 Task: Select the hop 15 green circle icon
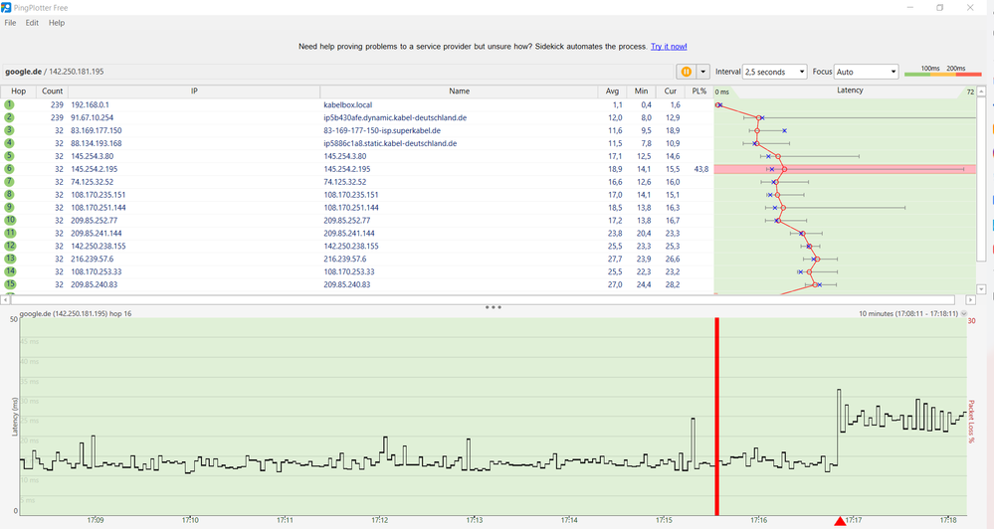point(10,284)
